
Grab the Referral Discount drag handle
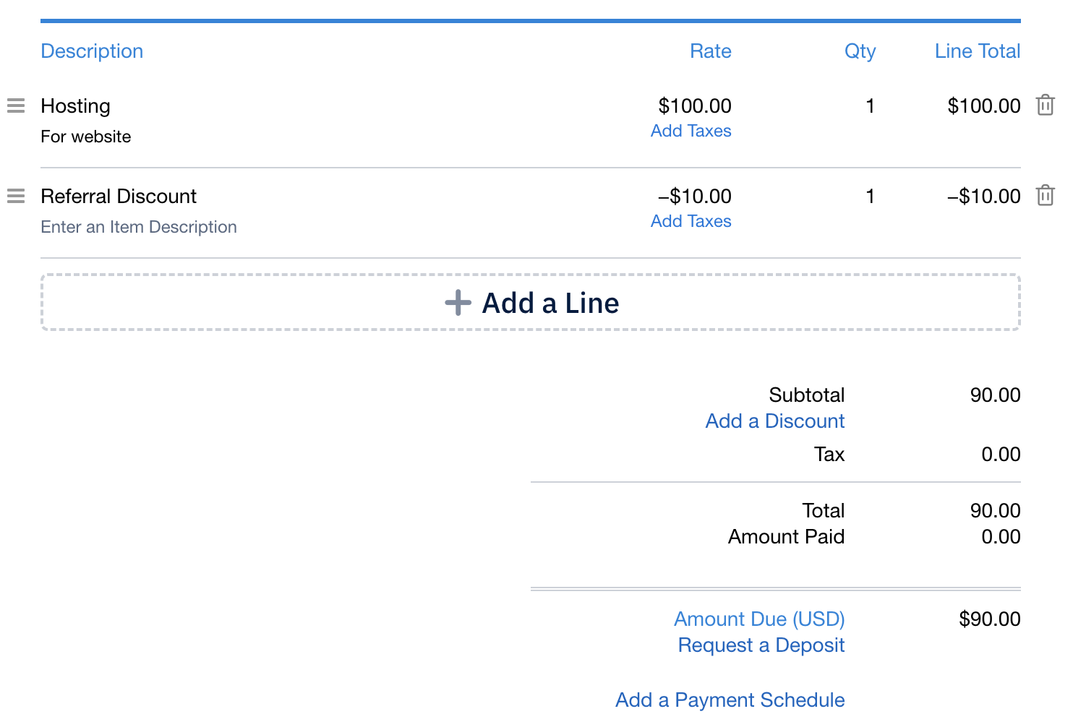click(16, 196)
